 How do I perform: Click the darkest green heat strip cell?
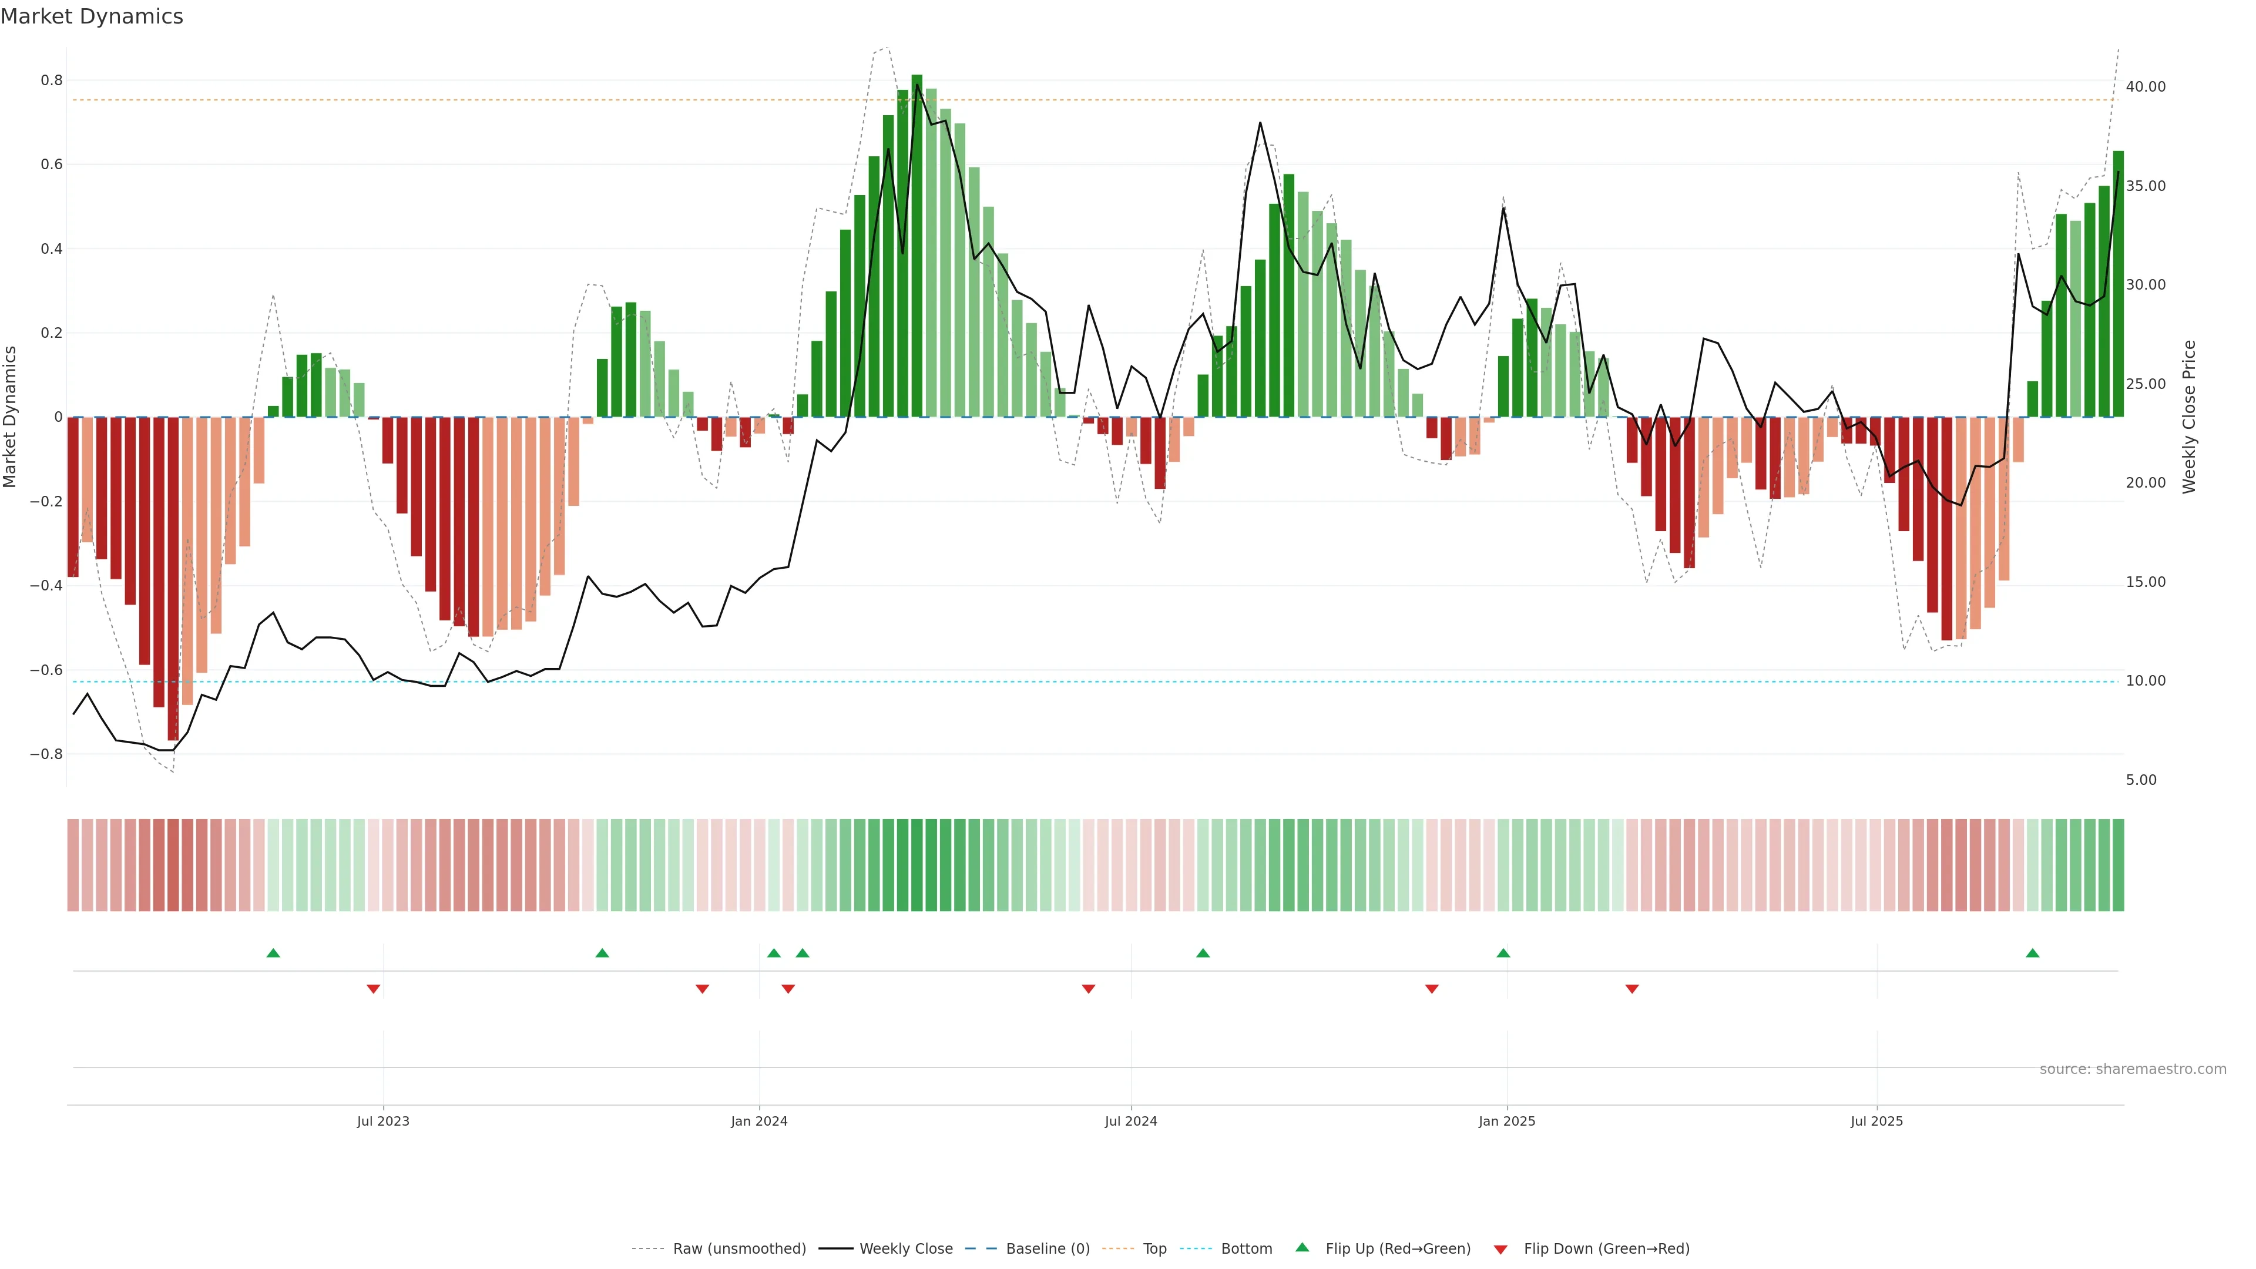(917, 865)
